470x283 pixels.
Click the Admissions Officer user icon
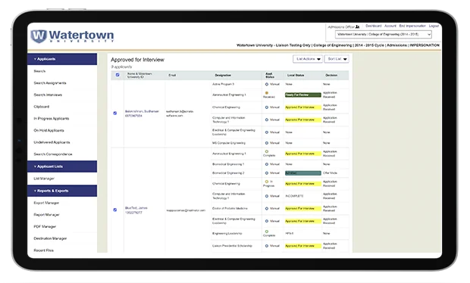tap(357, 27)
